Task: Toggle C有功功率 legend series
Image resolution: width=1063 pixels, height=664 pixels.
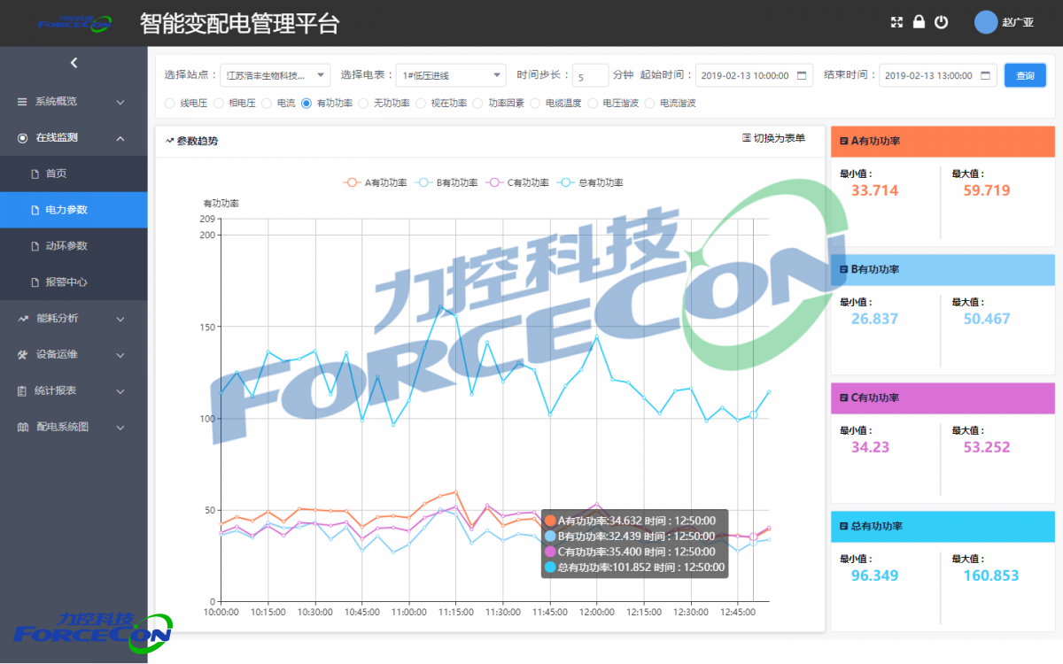Action: click(x=516, y=182)
